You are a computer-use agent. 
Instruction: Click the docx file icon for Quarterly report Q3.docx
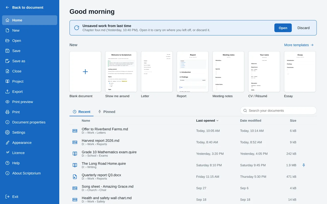click(x=75, y=177)
